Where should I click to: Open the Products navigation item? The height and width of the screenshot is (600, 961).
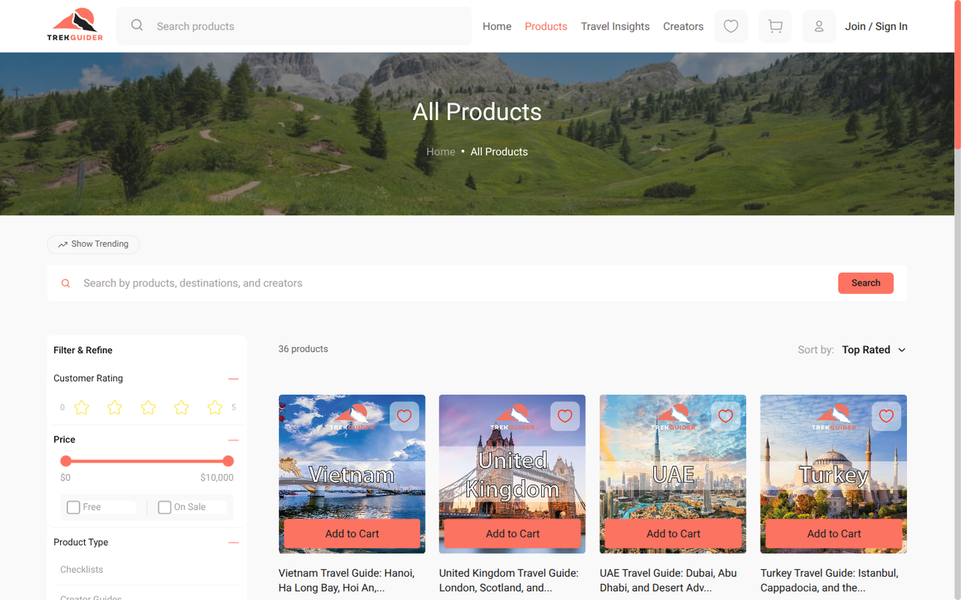click(x=546, y=26)
